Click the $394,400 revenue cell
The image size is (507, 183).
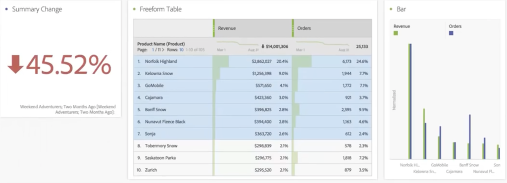263,122
